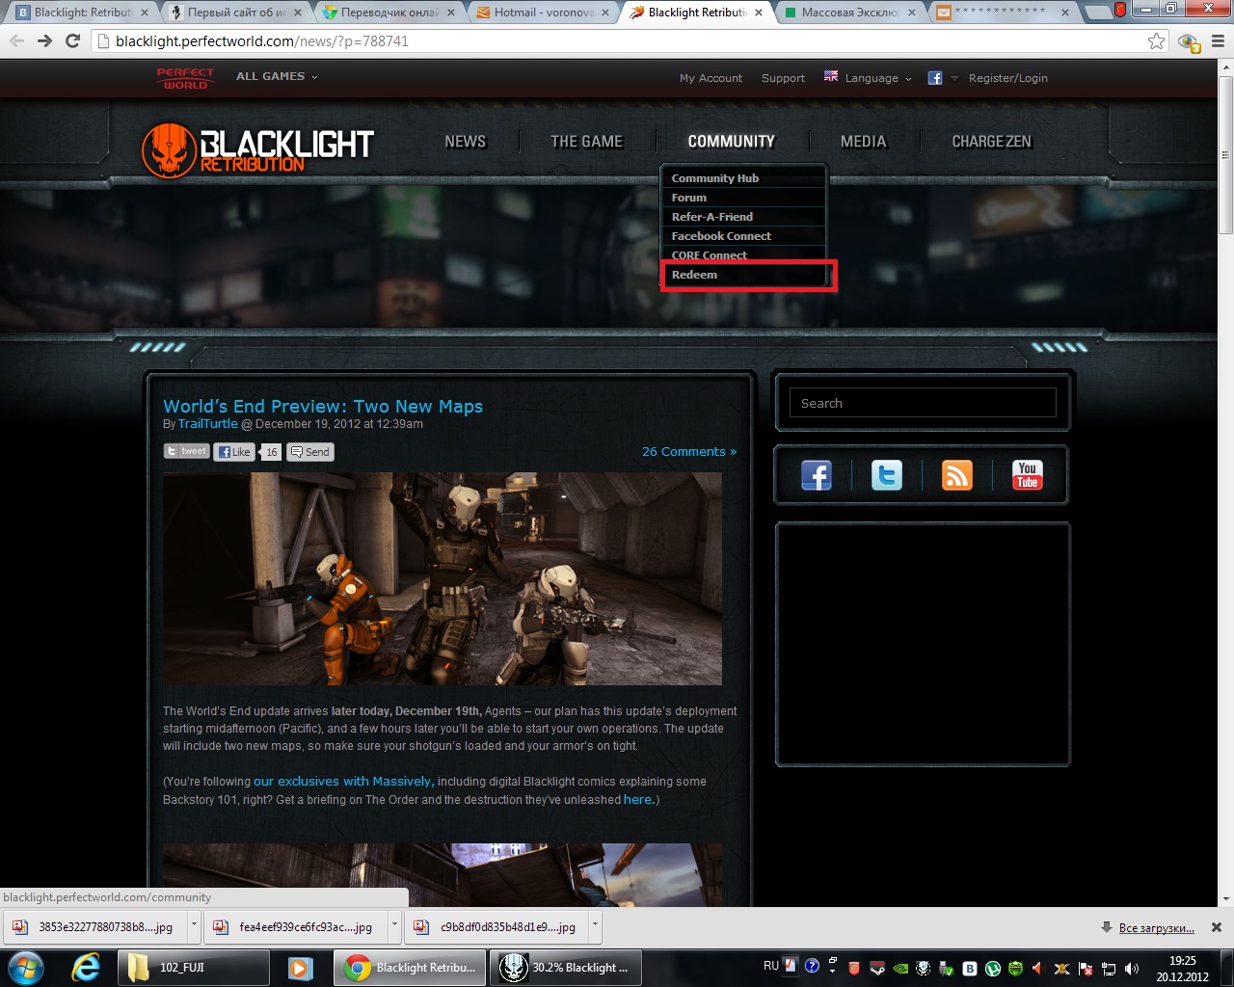Screen dimensions: 1234x987
Task: Click the Search input field
Action: 923,403
